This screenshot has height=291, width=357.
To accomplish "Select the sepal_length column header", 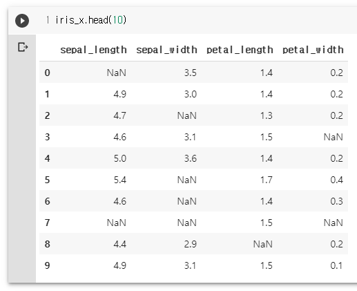I will (x=93, y=50).
